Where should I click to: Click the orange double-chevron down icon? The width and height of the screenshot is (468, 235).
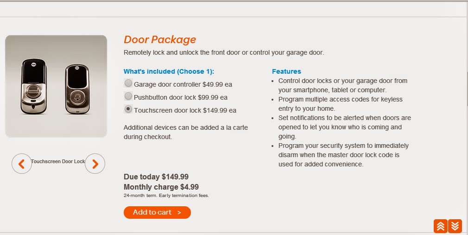(455, 226)
